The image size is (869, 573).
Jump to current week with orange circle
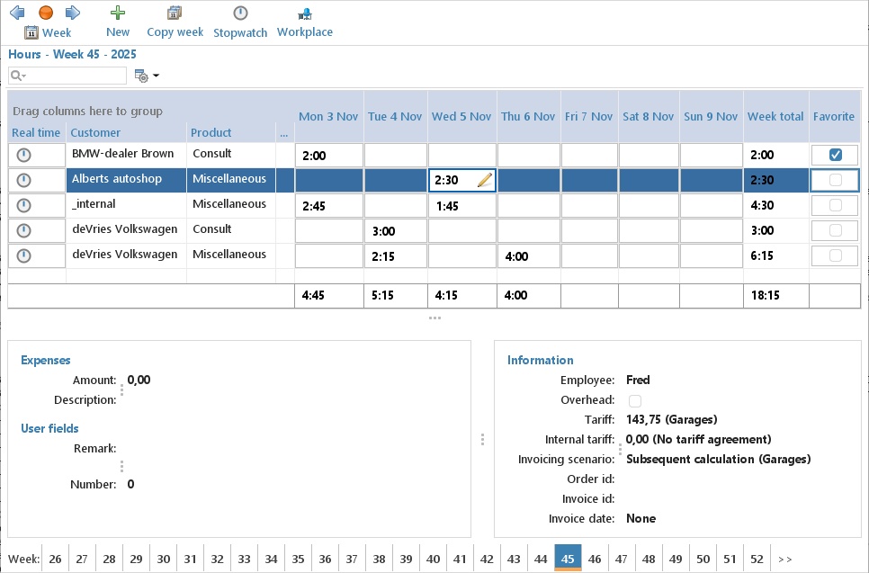point(46,13)
